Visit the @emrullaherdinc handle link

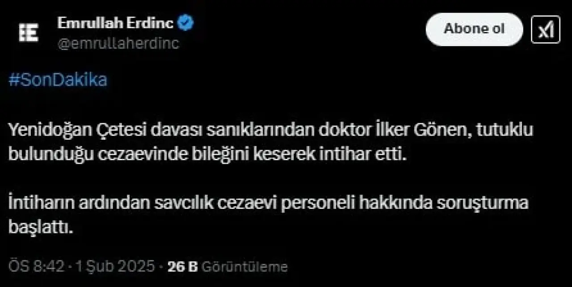click(118, 43)
